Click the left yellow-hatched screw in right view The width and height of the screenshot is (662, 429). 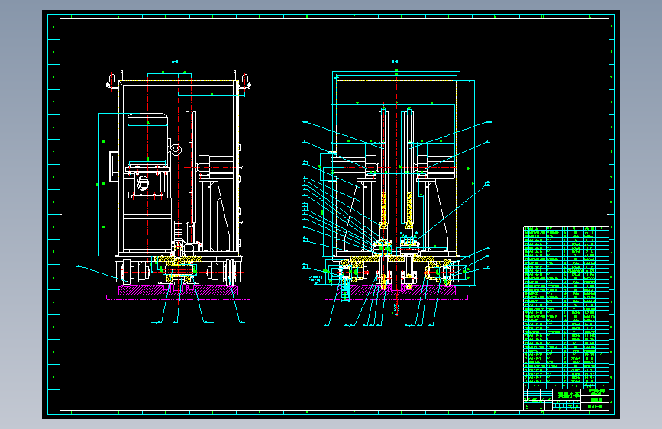[x=383, y=210]
